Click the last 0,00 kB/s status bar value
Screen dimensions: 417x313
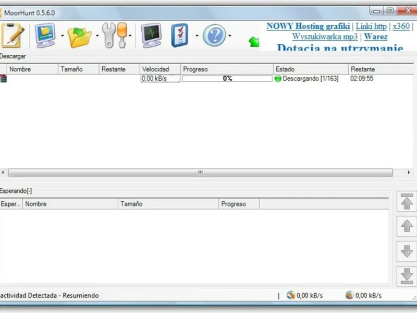[369, 295]
